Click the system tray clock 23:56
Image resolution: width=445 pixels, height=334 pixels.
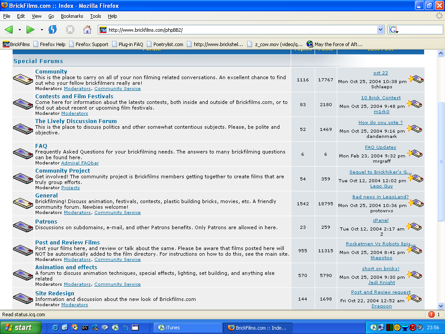pyautogui.click(x=433, y=327)
